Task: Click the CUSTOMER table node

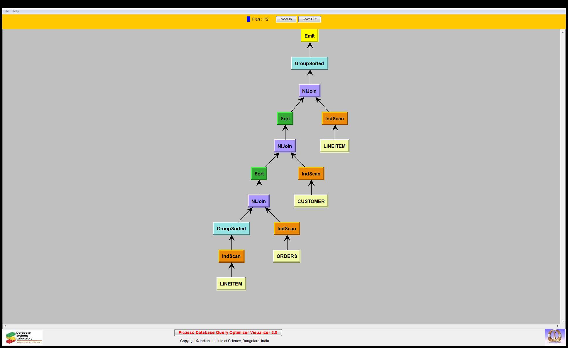Action: pyautogui.click(x=311, y=201)
